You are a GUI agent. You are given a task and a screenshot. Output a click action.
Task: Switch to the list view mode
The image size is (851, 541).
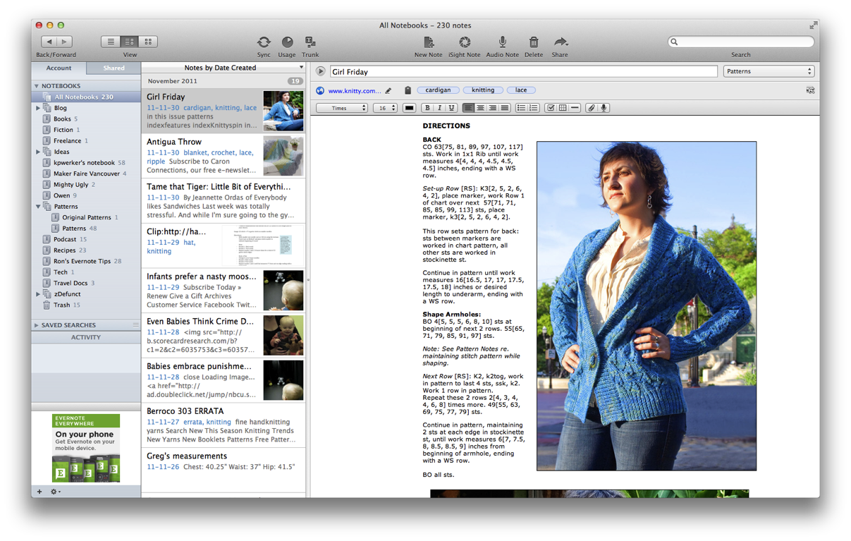click(x=111, y=42)
